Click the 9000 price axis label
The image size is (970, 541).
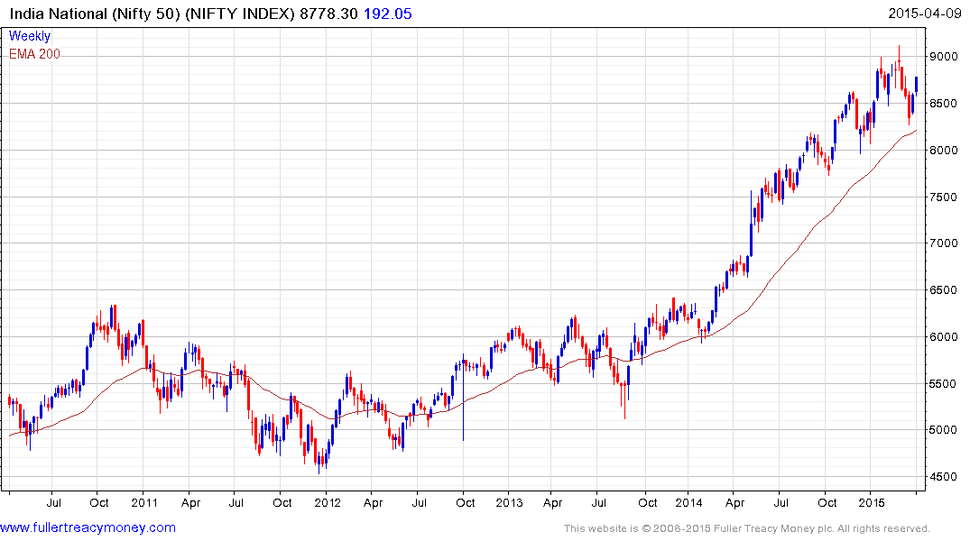pyautogui.click(x=944, y=56)
